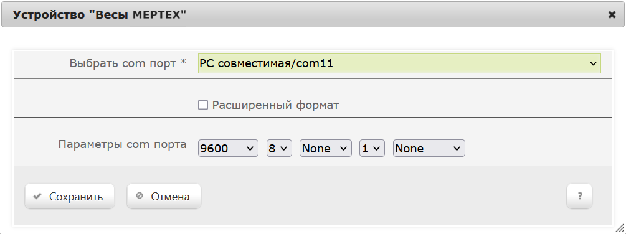Close the Весы МЕРТЕХ device dialog
This screenshot has width=626, height=234.
point(612,15)
